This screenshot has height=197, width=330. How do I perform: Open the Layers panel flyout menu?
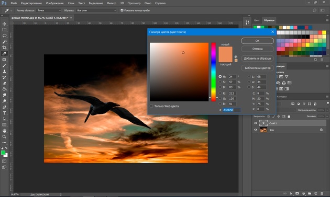coord(327,96)
